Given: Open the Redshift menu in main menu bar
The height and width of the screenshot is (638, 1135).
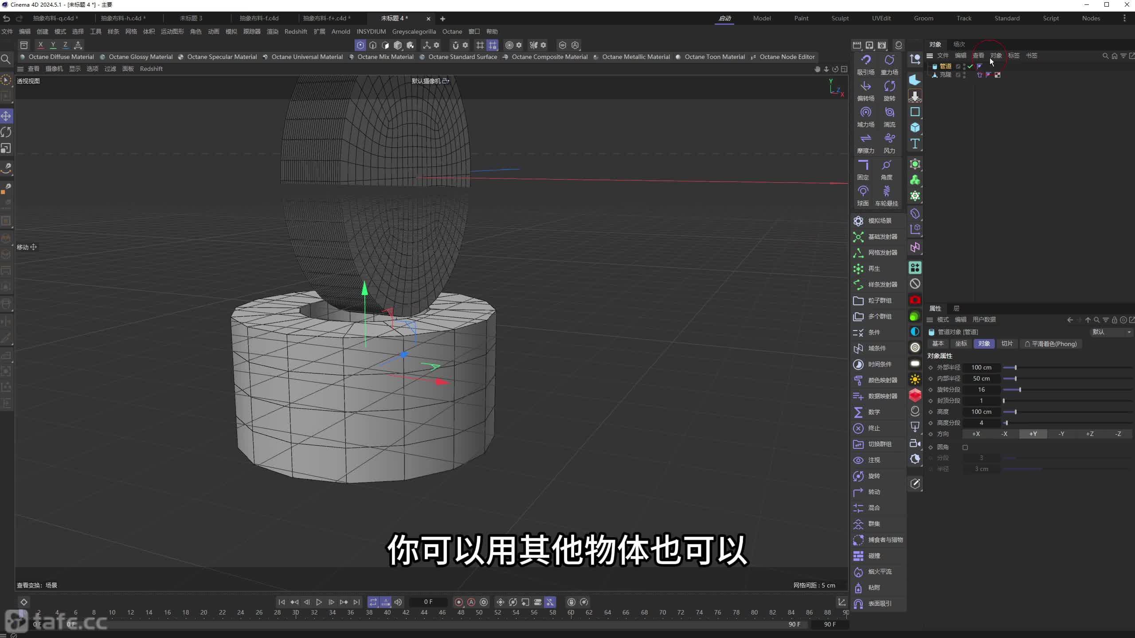Looking at the screenshot, I should [x=296, y=31].
